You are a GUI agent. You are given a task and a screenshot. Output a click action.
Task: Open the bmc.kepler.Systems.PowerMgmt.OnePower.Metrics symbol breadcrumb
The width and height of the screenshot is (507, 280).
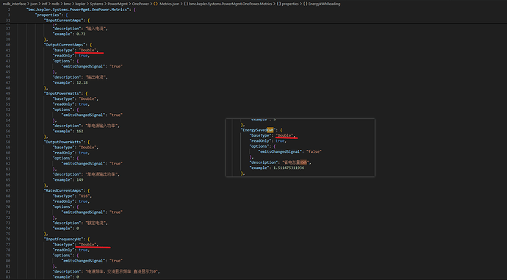click(x=231, y=4)
